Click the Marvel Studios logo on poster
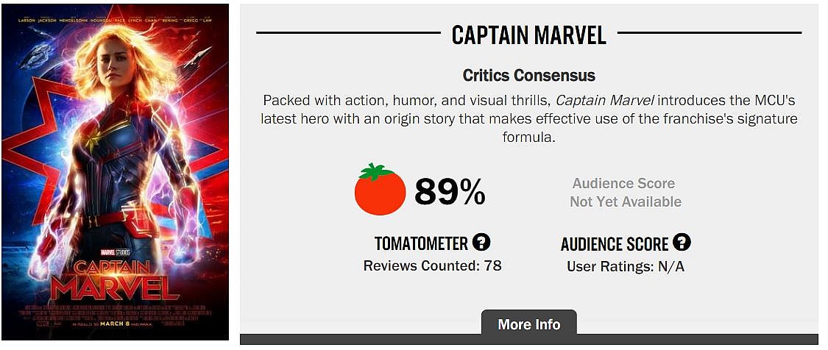 (x=113, y=254)
